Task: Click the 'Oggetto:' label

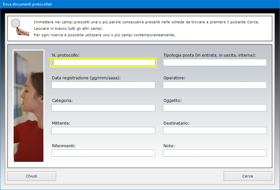Action: (172, 100)
